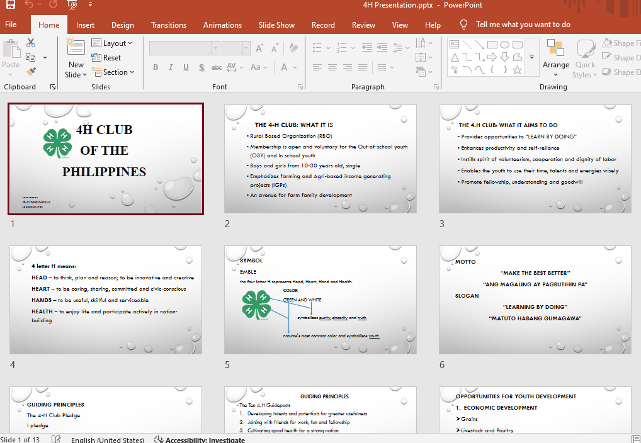Open the line spacing menu
Image resolution: width=641 pixels, height=443 pixels.
[x=400, y=48]
